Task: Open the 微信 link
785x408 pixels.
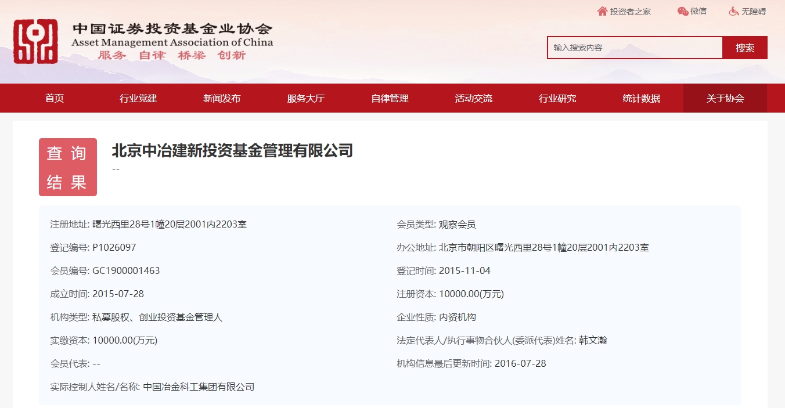Action: (698, 12)
